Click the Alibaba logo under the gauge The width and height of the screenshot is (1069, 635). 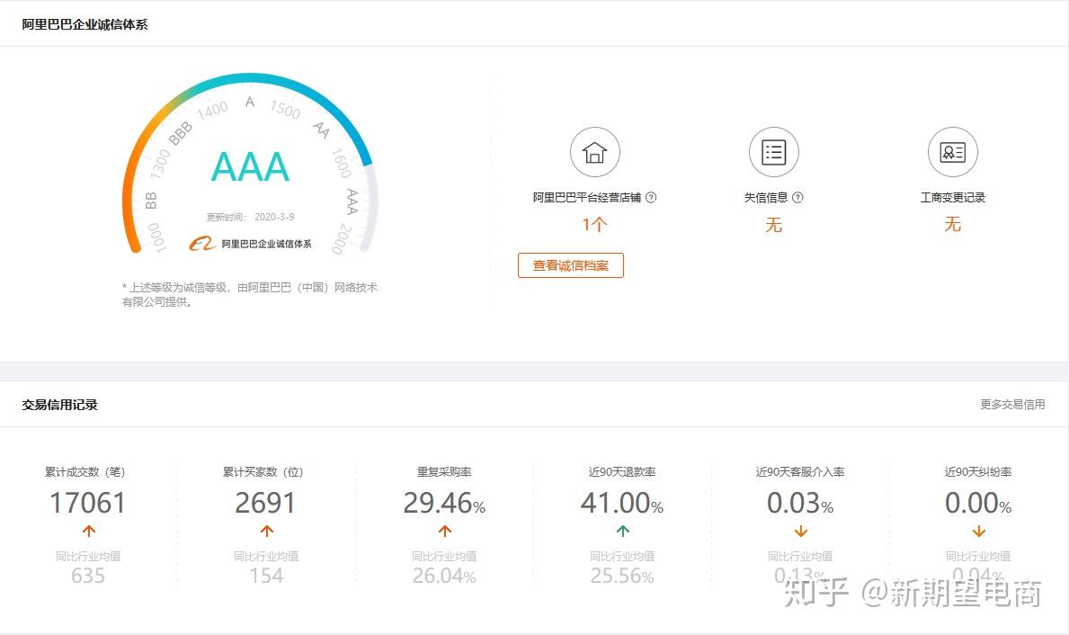(202, 244)
